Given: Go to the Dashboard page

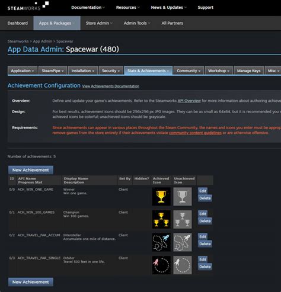Looking at the screenshot, I should tap(18, 23).
